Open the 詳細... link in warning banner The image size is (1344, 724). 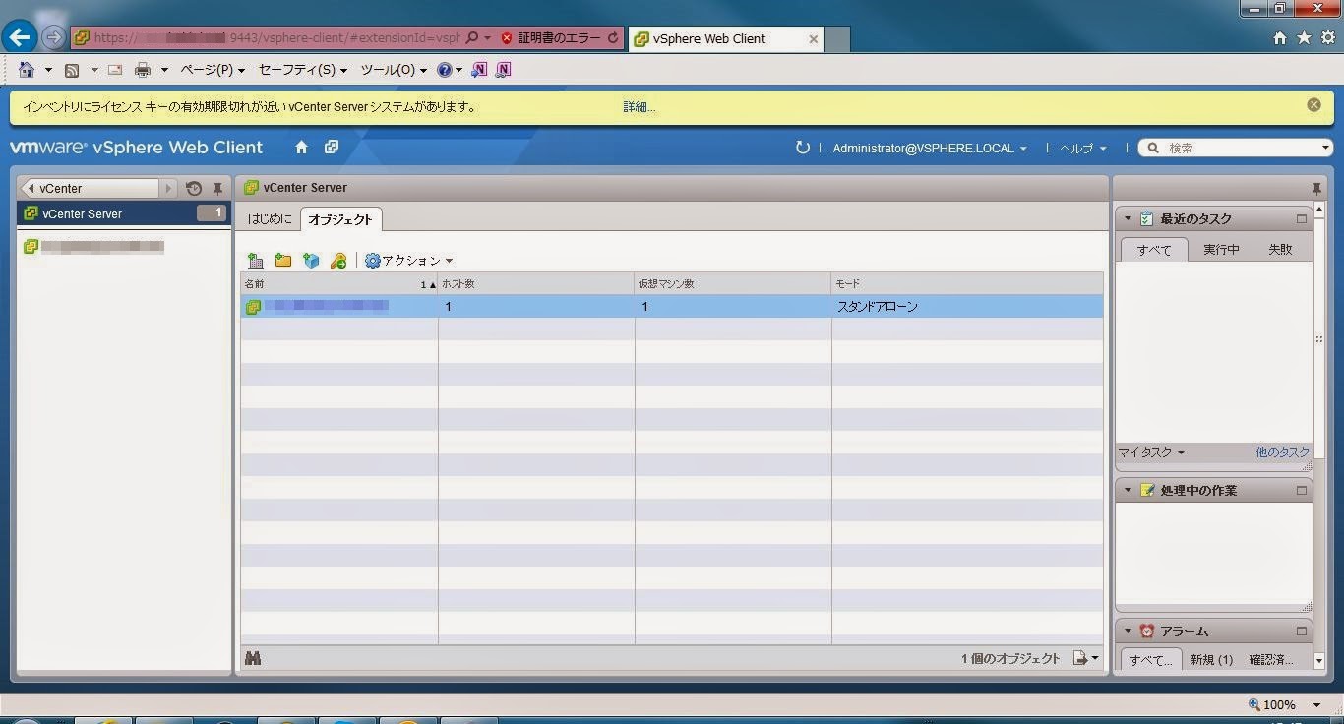click(640, 107)
